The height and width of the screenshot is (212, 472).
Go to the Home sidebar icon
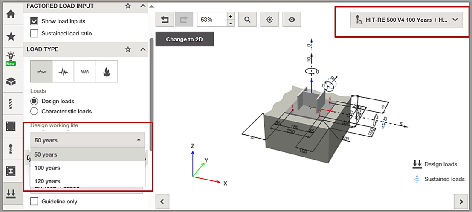[11, 14]
